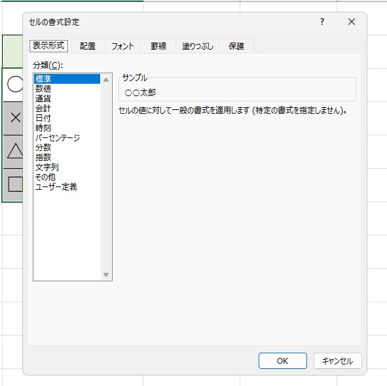Confirm with the OK button
This screenshot has width=387, height=386.
(x=283, y=361)
